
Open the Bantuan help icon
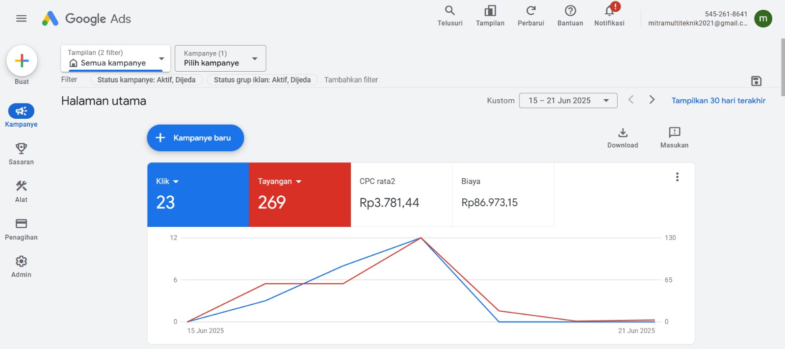[x=570, y=11]
